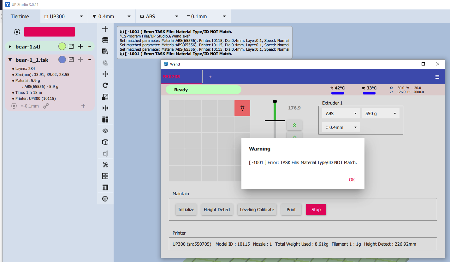
Task: Select the Move tool four-arrow icon
Action: coord(105,74)
